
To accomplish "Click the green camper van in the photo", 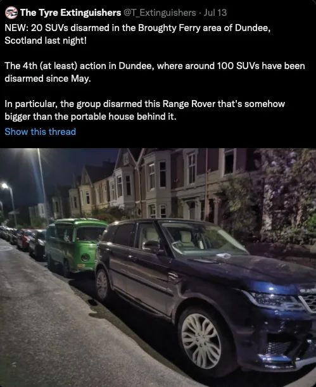I will (x=75, y=246).
